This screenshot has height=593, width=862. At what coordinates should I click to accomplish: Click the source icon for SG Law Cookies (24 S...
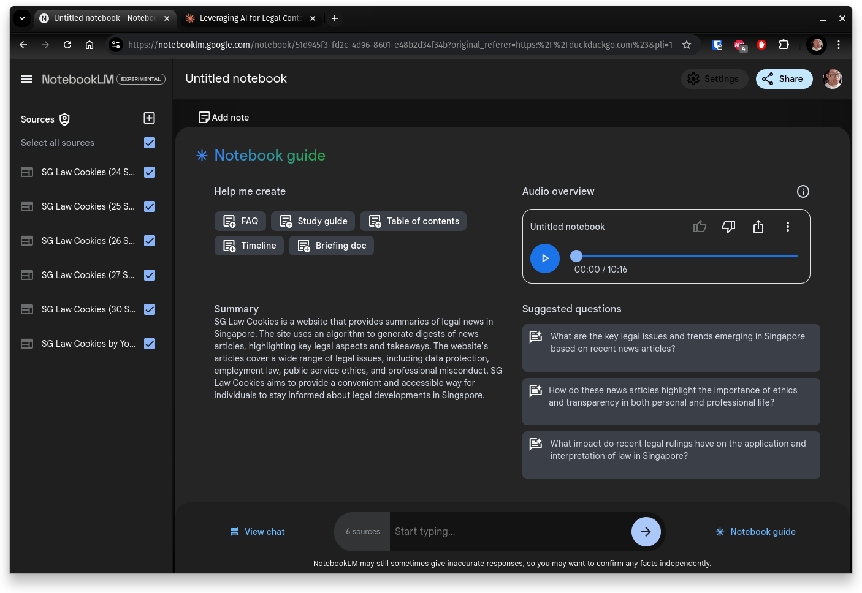point(27,172)
